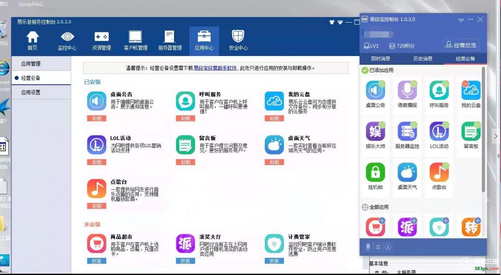Open the triangle menu in 易乐游 title bar
Screen dimensions: 501x275
(x=340, y=22)
